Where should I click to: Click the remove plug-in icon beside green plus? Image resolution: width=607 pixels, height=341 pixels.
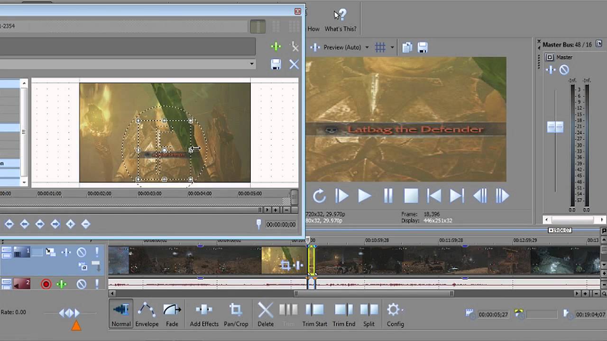294,46
